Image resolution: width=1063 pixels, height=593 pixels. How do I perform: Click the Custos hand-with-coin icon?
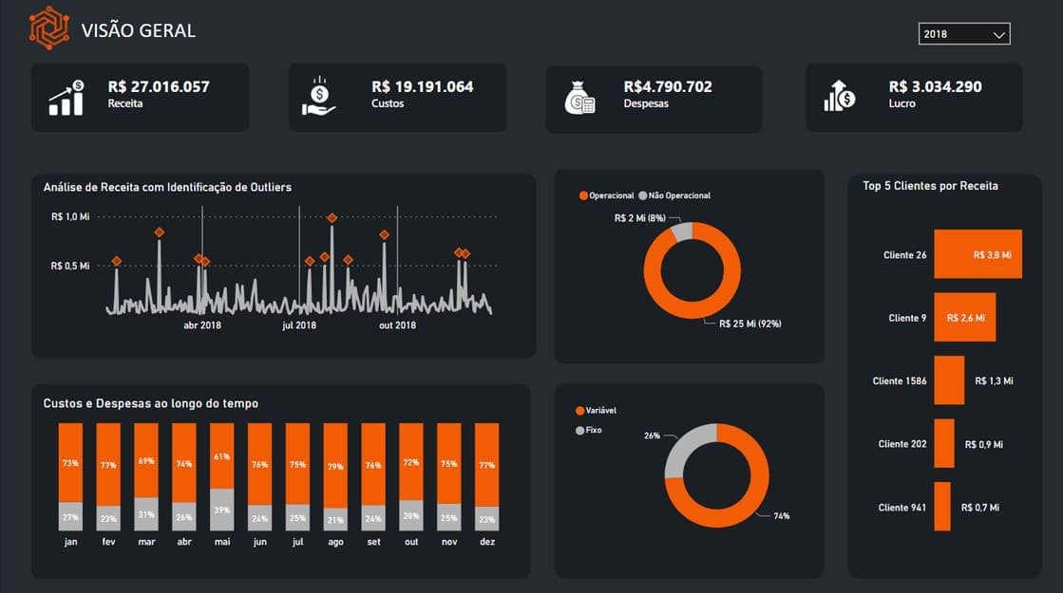pos(318,97)
